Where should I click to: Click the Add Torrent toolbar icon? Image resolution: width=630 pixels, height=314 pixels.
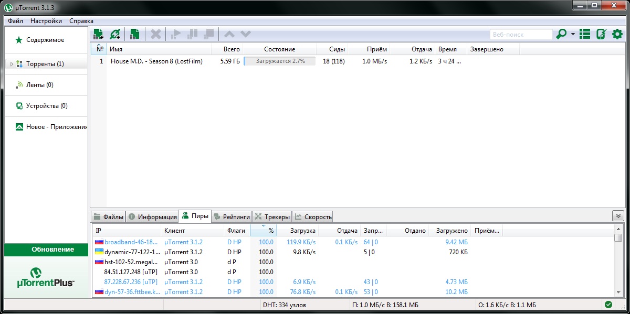pyautogui.click(x=98, y=34)
